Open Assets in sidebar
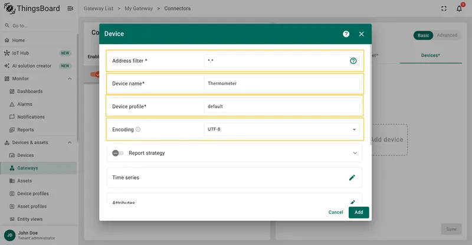The height and width of the screenshot is (245, 472). pos(38,181)
